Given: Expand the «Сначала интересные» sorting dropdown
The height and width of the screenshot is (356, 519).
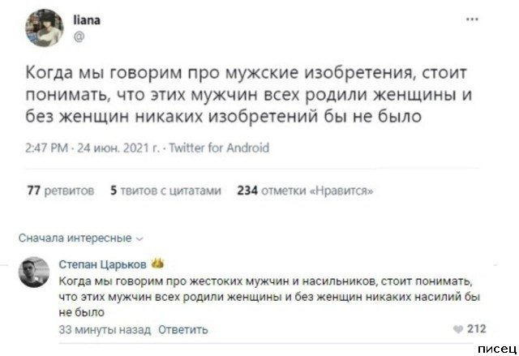Looking at the screenshot, I should 79,238.
